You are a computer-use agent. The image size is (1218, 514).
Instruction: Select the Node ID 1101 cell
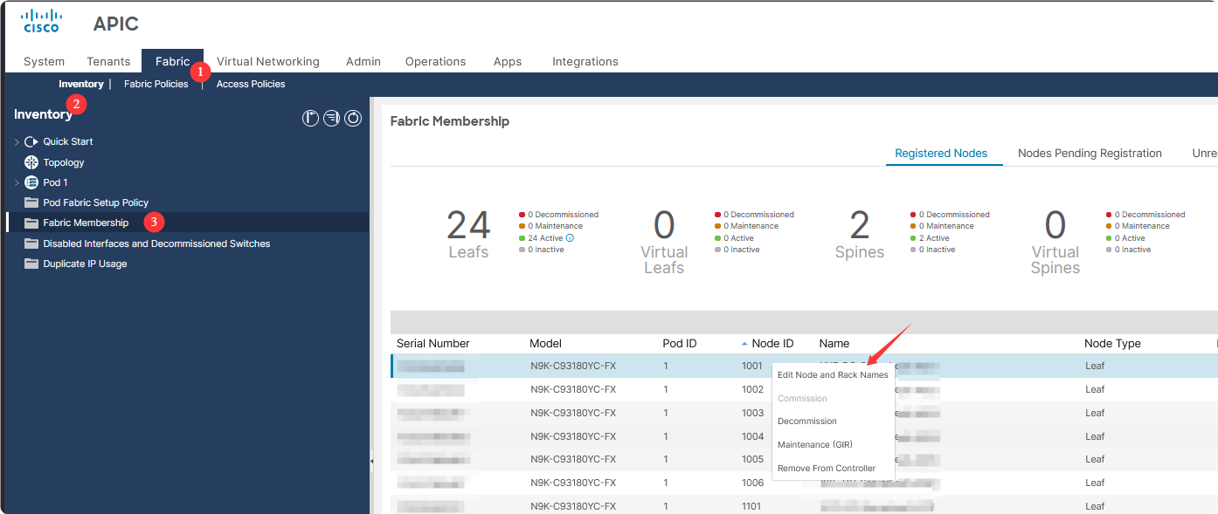pos(751,506)
